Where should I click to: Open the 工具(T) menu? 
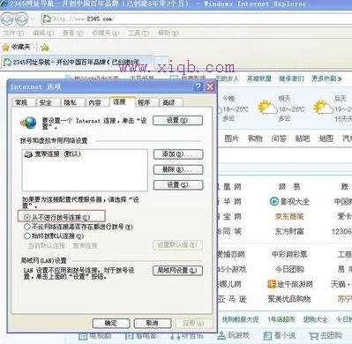(139, 33)
